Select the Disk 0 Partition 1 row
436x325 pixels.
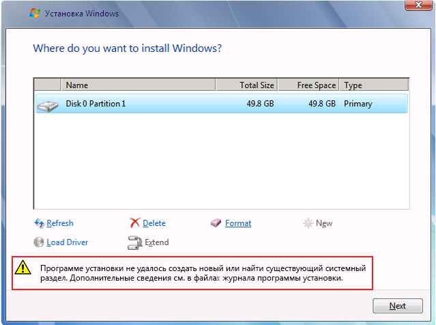tap(222, 104)
